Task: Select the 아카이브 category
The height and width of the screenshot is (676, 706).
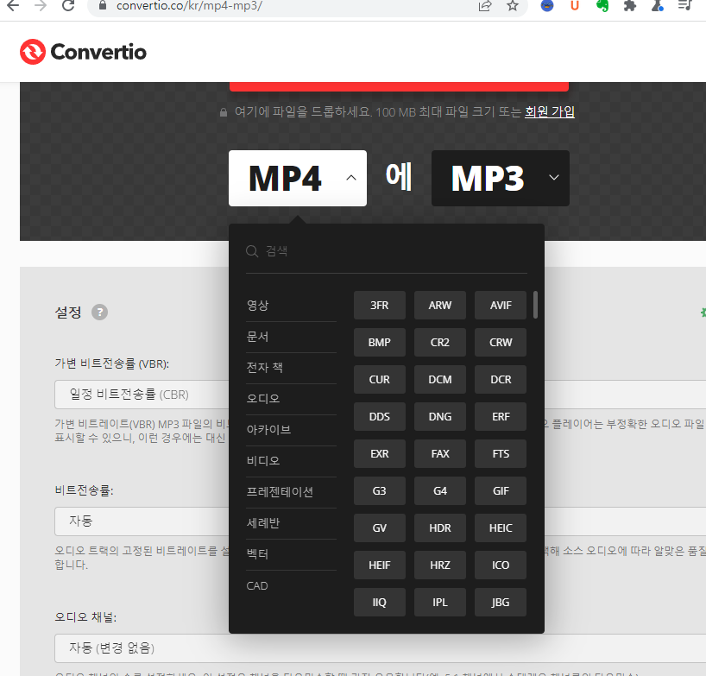Action: coord(291,430)
